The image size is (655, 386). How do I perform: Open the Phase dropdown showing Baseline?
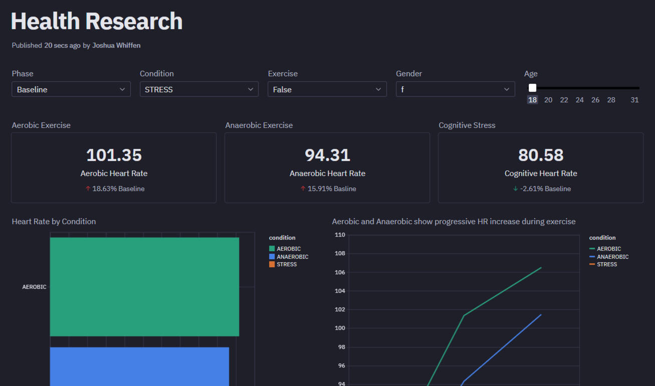[x=71, y=89]
